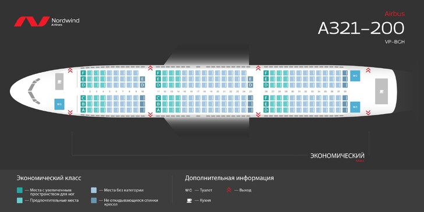
Task: Click the extra legroom dark teal legend swatch
Action: (x=19, y=190)
